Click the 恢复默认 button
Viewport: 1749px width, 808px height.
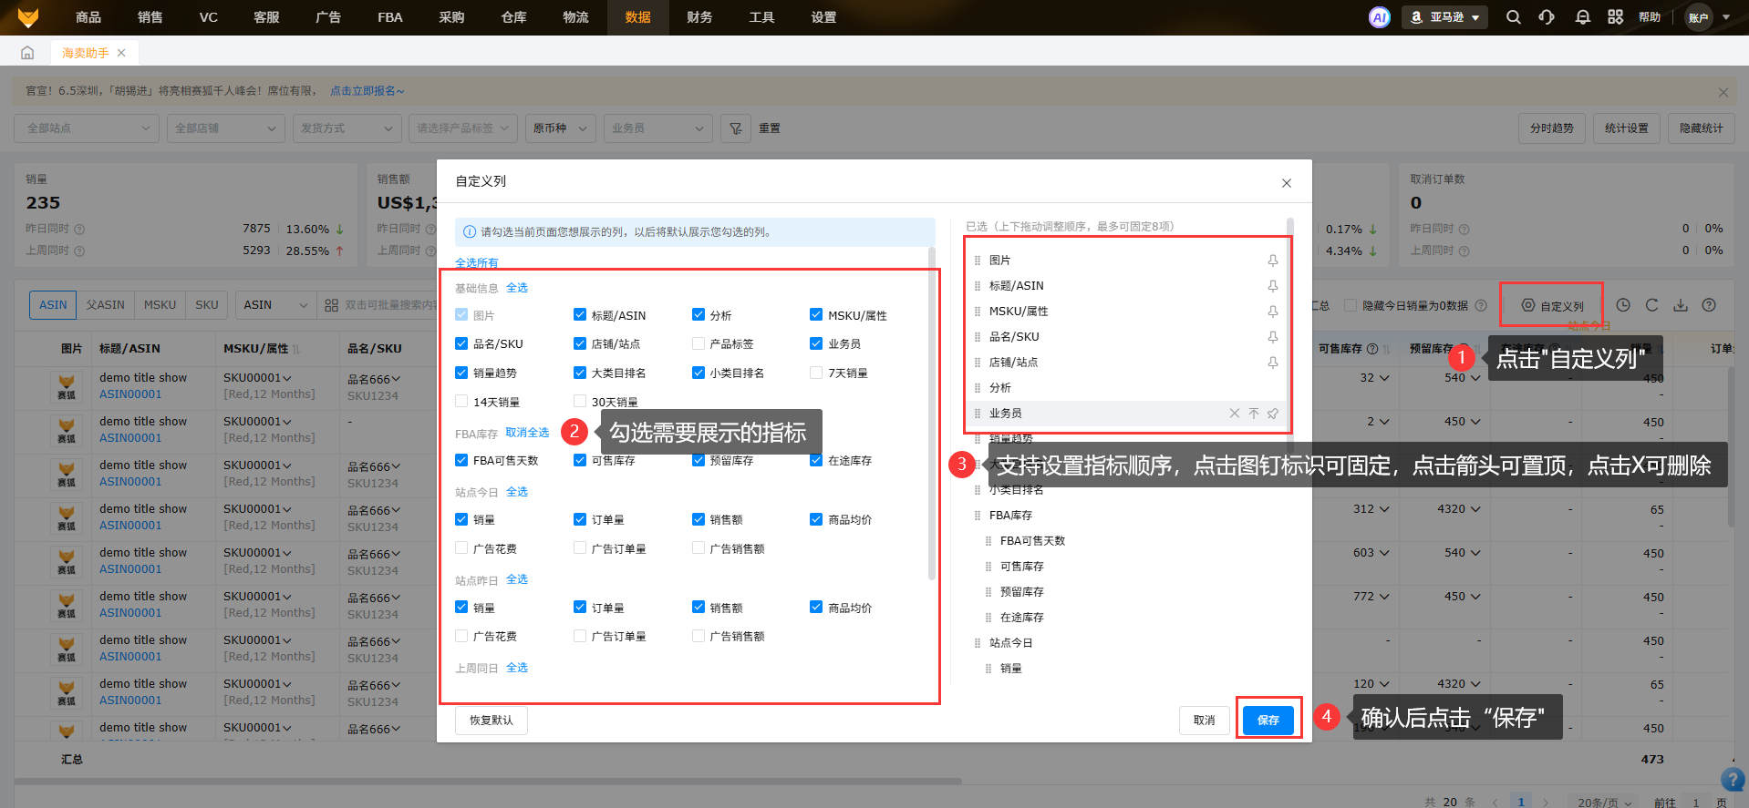[491, 721]
